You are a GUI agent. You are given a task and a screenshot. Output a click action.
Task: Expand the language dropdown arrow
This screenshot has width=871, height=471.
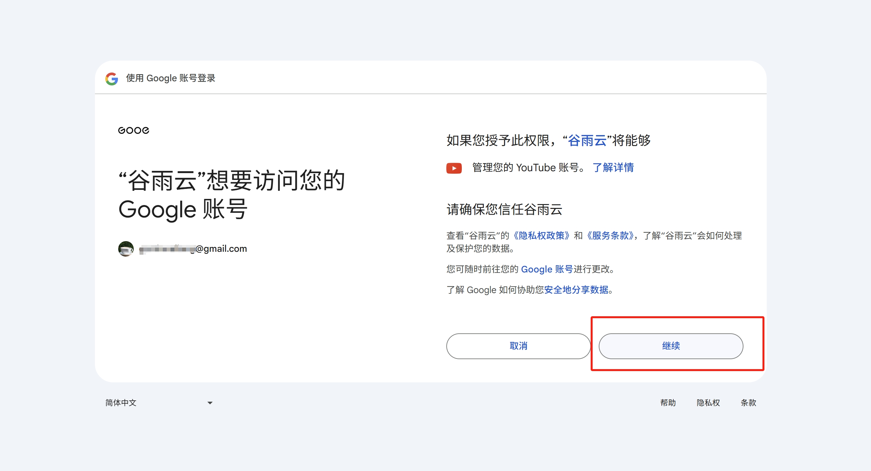click(210, 402)
